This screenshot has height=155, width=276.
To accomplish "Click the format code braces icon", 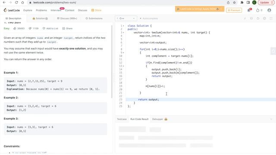I will (x=251, y=18).
